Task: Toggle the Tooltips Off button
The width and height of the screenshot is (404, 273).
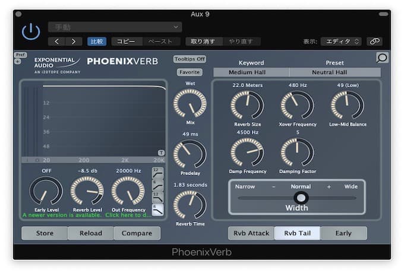Action: tap(190, 59)
